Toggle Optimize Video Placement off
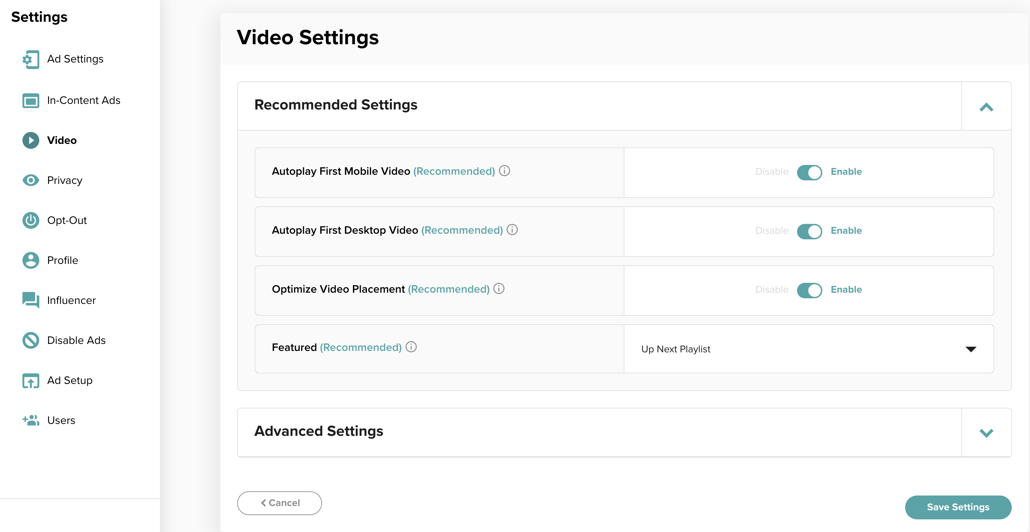Viewport: 1030px width, 532px height. click(809, 290)
